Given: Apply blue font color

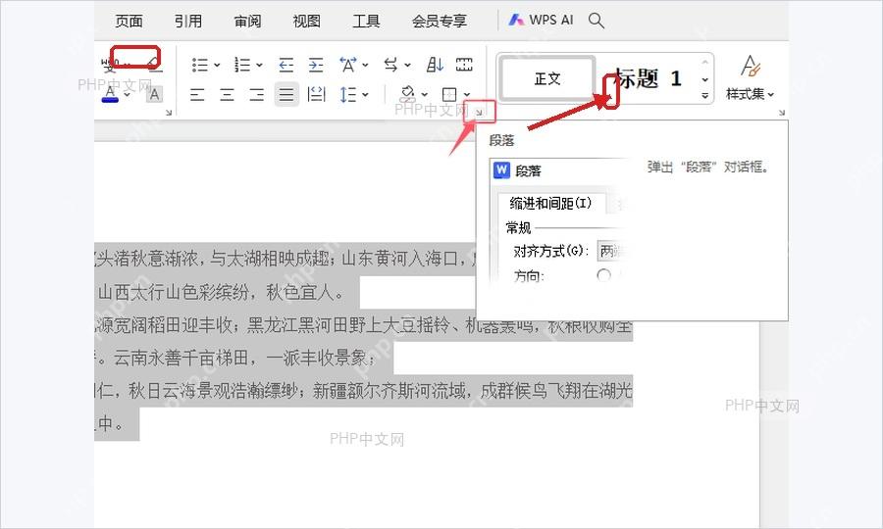Looking at the screenshot, I should [x=110, y=94].
